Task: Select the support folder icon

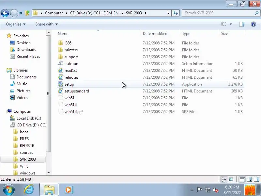Action: (61, 57)
